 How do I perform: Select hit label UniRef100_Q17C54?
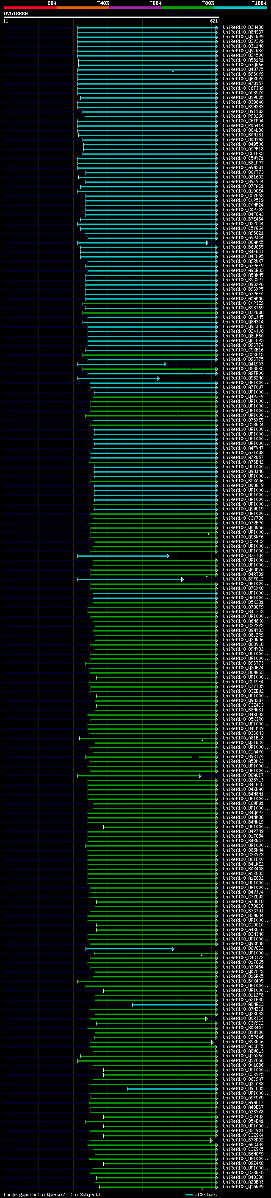click(x=243, y=836)
